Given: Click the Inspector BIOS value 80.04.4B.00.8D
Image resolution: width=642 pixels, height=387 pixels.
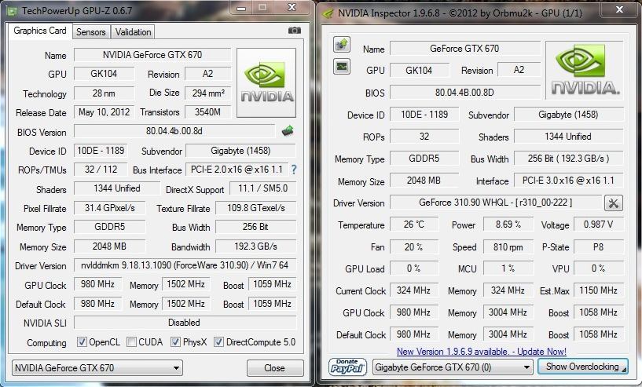Looking at the screenshot, I should click(464, 93).
